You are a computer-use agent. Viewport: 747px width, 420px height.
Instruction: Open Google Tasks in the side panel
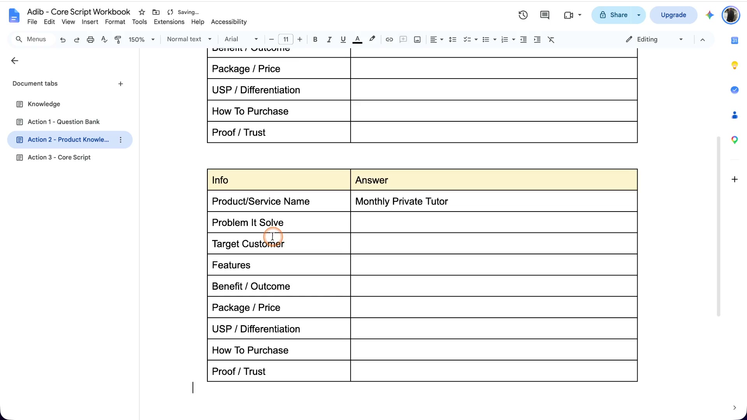(x=735, y=90)
